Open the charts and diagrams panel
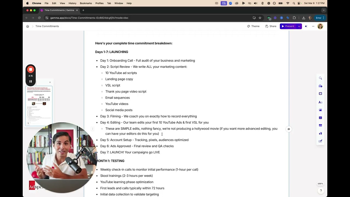Viewport: 350px width, 197px height. 320,134
